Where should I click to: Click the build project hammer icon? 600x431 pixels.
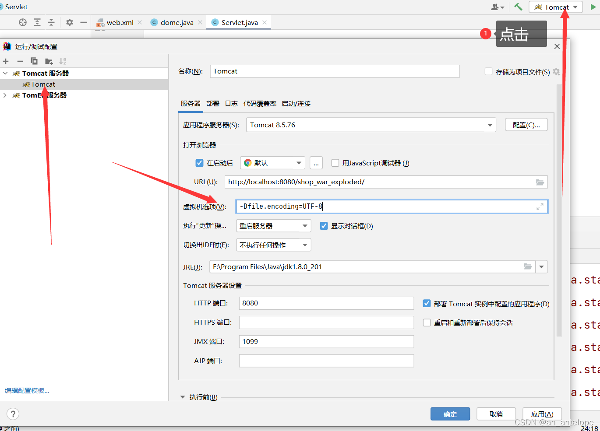pyautogui.click(x=518, y=7)
